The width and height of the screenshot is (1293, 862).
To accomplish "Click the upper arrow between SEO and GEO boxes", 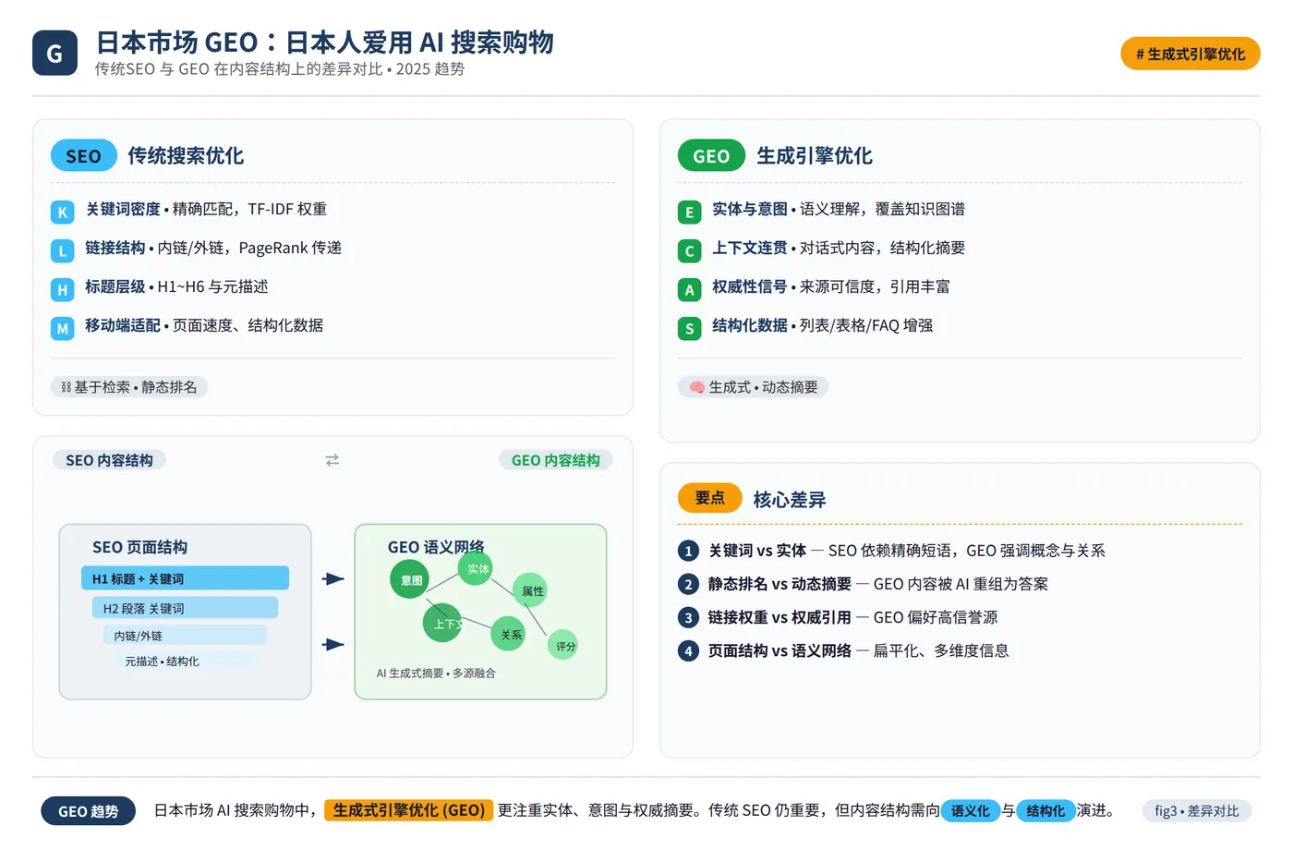I will [333, 578].
